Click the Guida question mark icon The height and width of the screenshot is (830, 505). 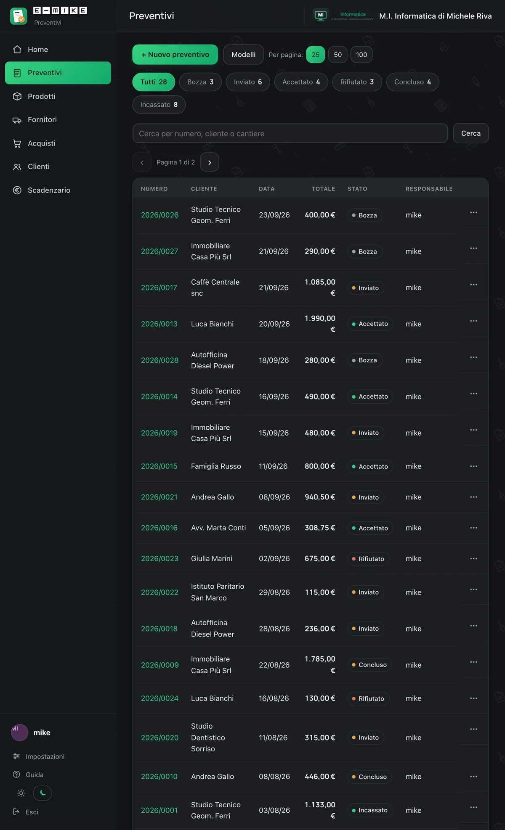point(16,774)
